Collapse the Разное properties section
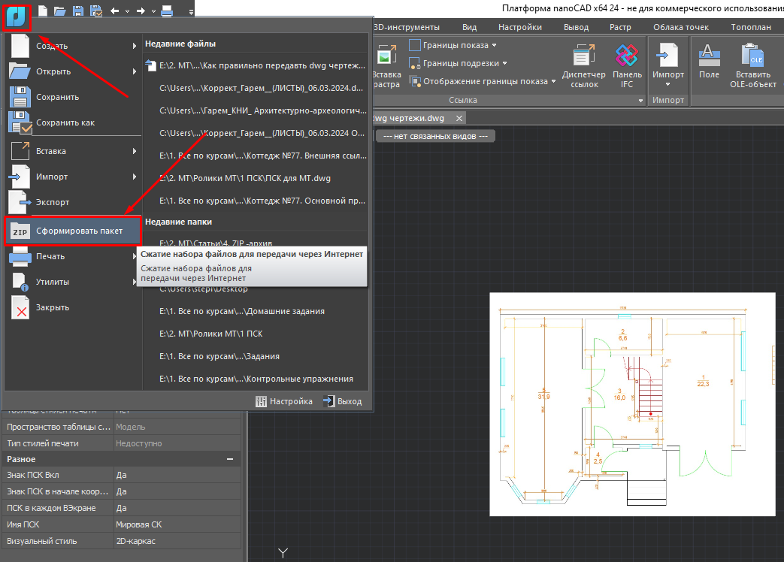This screenshot has height=562, width=784. (x=230, y=459)
